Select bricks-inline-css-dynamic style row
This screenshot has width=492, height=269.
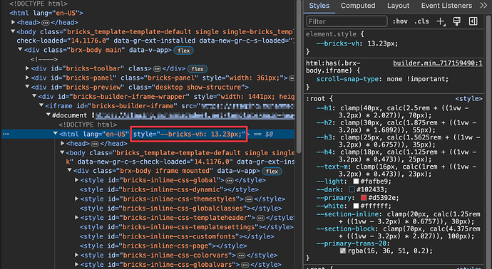click(x=169, y=189)
